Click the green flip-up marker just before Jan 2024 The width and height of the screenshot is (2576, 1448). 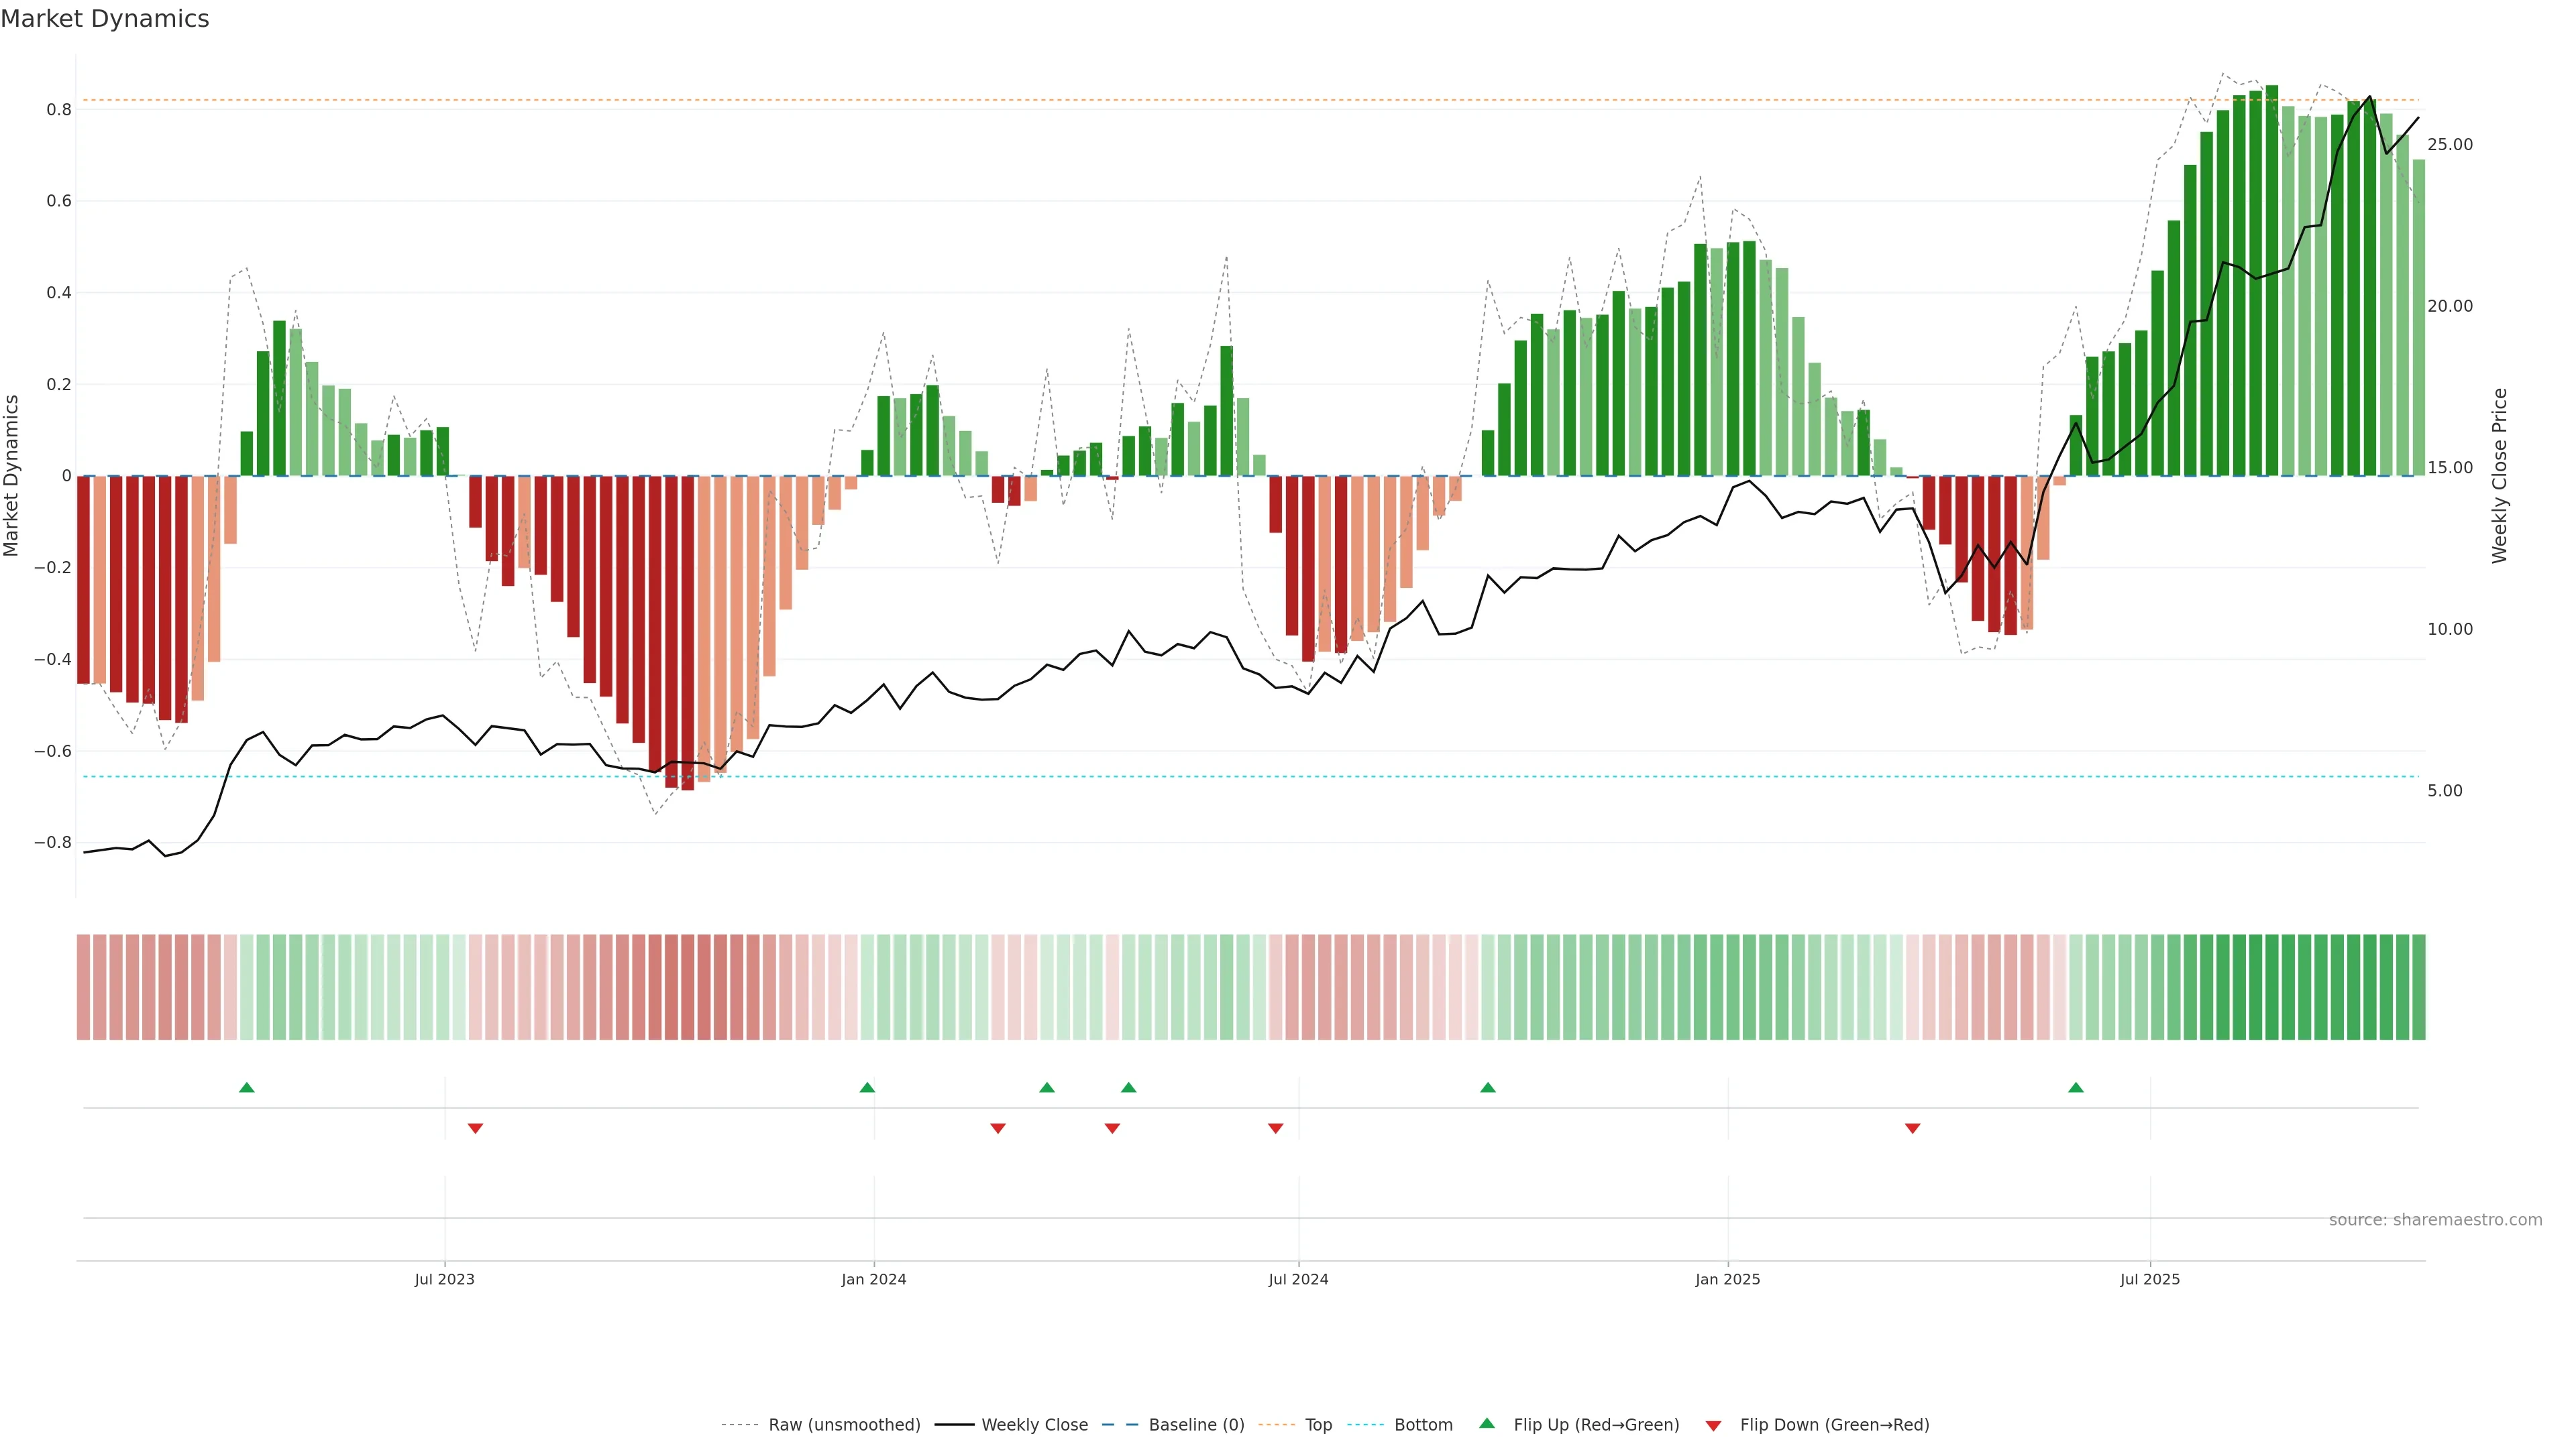(x=867, y=1087)
